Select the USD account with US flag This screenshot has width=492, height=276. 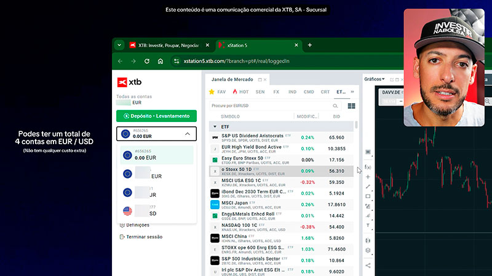157,211
